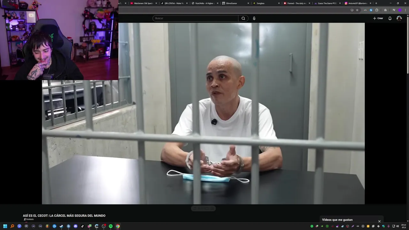
Task: Click the video title ASÍ ES EL CECOT
Action: point(64,216)
